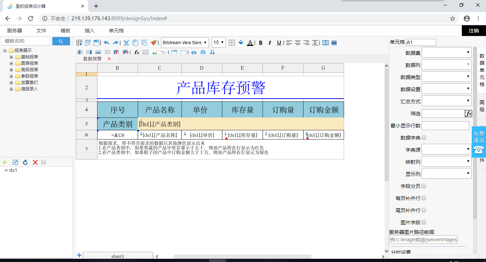Open the 服务器 menu

click(x=15, y=31)
